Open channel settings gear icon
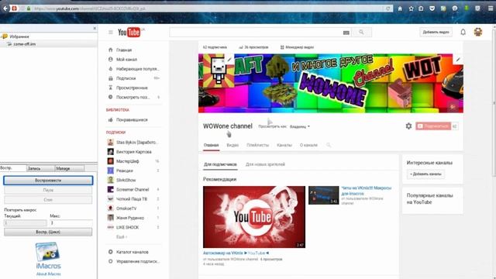 tap(408, 126)
